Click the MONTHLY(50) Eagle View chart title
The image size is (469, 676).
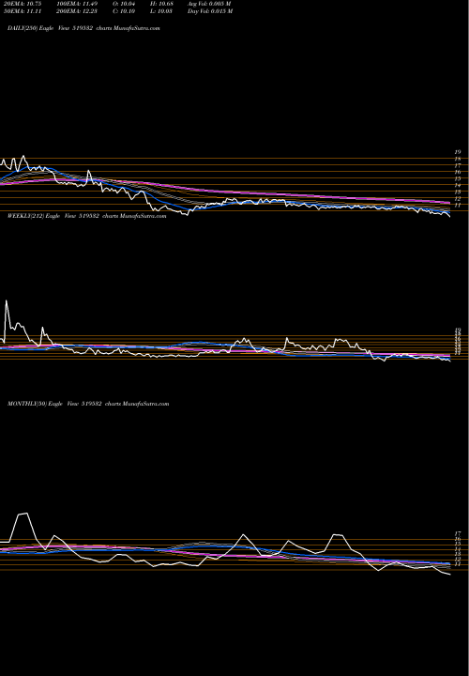coord(88,404)
